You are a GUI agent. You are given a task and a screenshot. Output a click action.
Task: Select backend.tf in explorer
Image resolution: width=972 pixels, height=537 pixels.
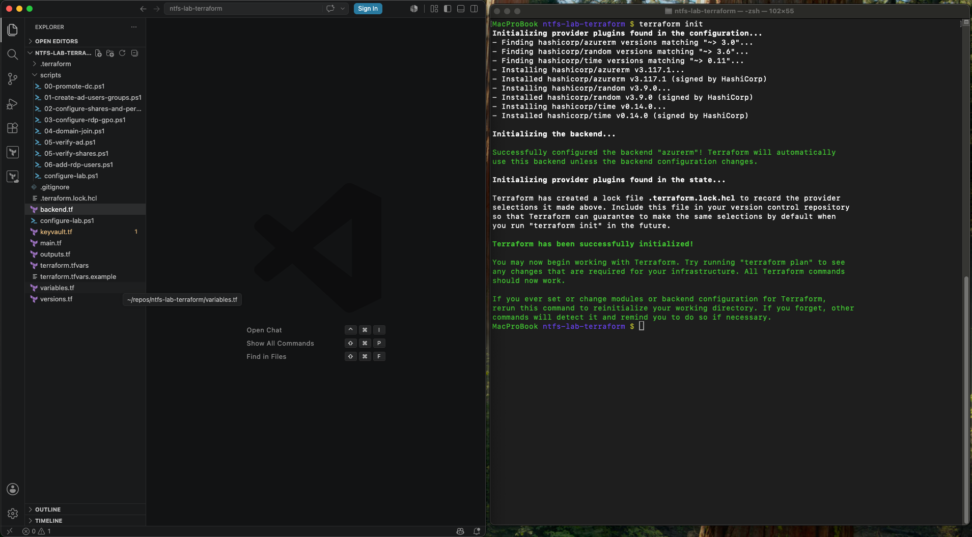pos(85,210)
